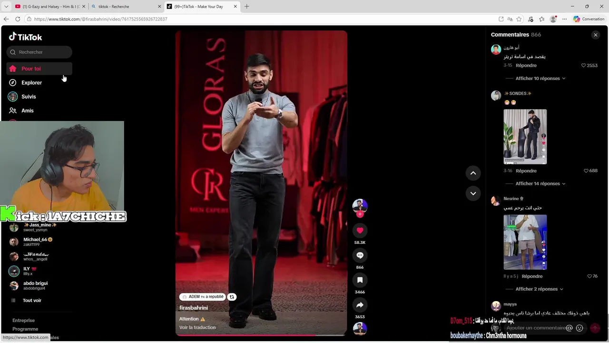Open browser settings and more menu
Image resolution: width=609 pixels, height=343 pixels.
tap(564, 19)
